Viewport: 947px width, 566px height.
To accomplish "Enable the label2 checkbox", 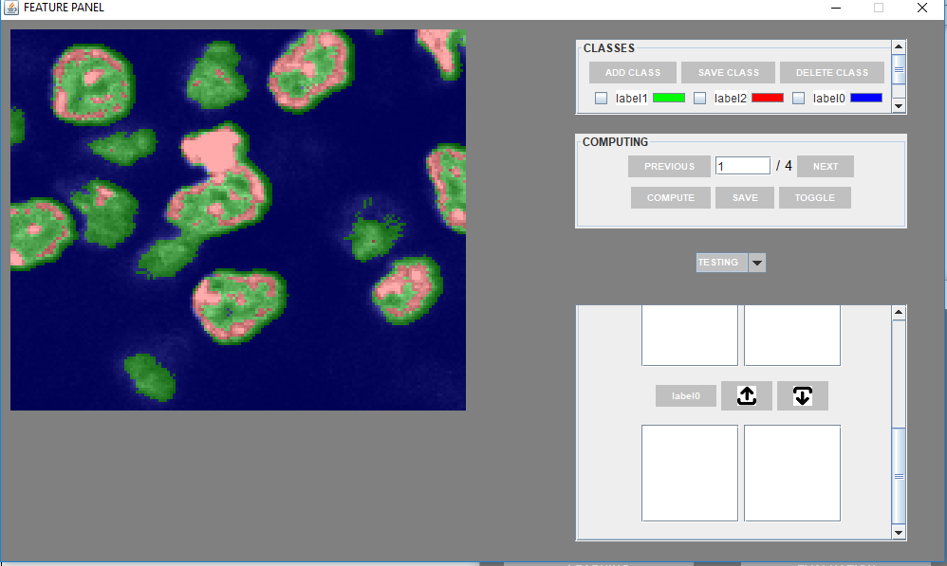I will pos(699,99).
